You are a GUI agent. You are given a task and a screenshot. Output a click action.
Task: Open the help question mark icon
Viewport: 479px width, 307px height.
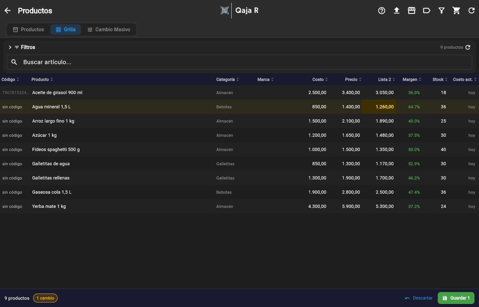[382, 11]
